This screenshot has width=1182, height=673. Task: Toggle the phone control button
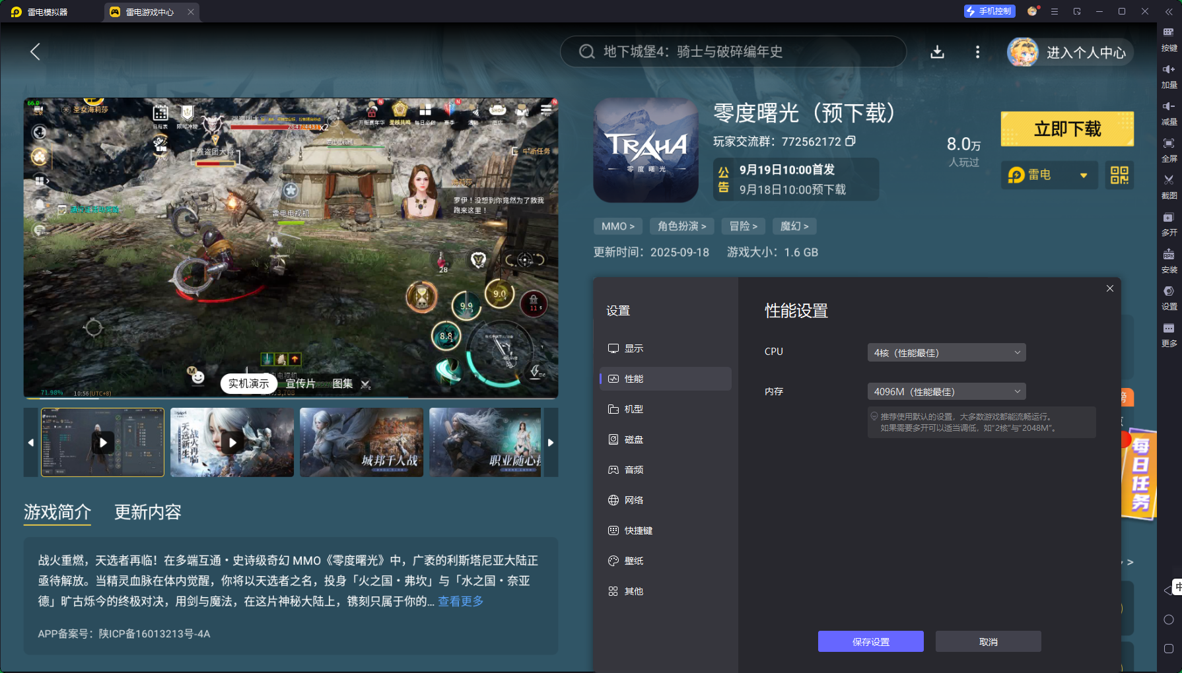pyautogui.click(x=989, y=11)
